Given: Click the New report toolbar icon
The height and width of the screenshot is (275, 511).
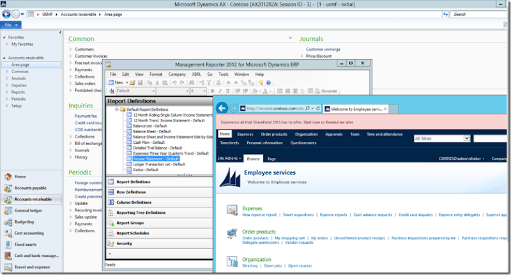Looking at the screenshot, I should pos(112,83).
